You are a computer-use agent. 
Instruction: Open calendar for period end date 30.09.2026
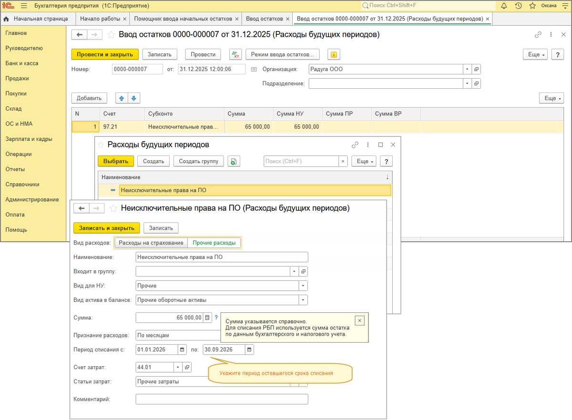coord(249,350)
